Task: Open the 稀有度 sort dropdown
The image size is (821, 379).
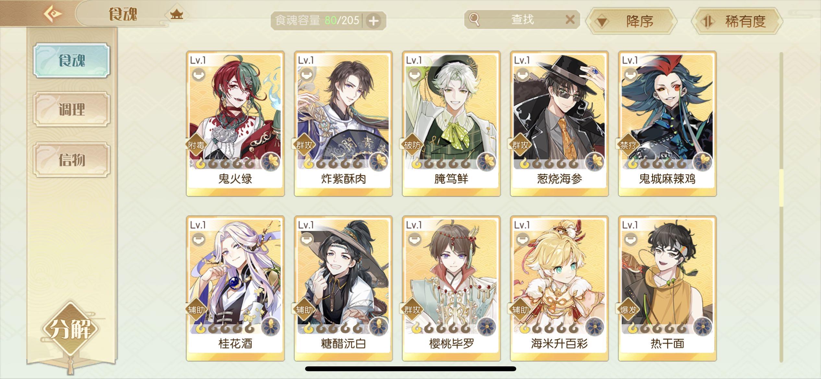Action: click(737, 21)
